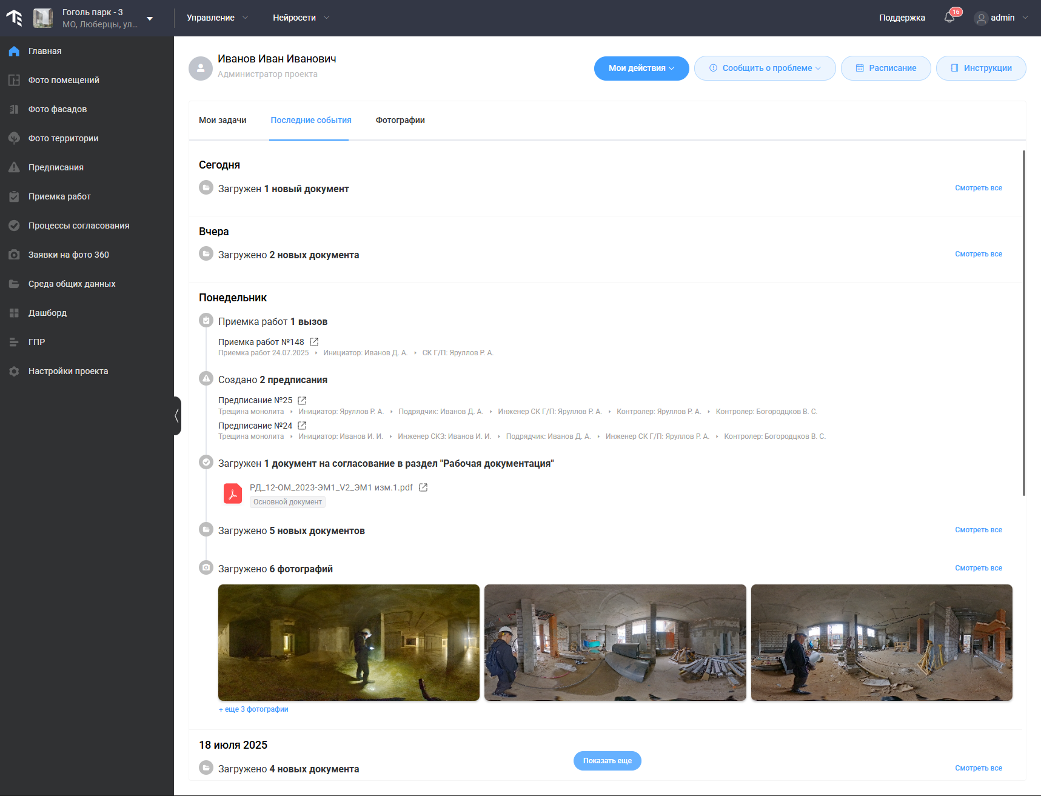1041x796 pixels.
Task: Click the Фото помещений sidebar icon
Action: point(14,80)
